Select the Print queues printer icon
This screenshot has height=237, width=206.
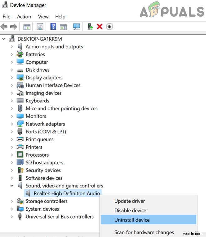tap(20, 139)
